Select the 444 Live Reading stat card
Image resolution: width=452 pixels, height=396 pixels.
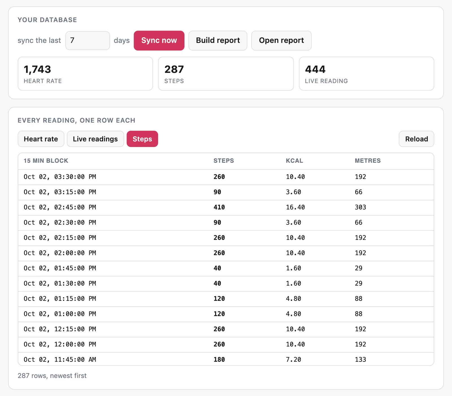point(366,74)
